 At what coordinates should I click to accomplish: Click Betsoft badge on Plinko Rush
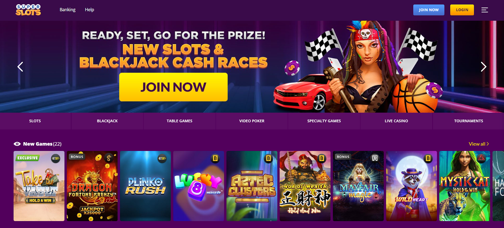pos(162,158)
